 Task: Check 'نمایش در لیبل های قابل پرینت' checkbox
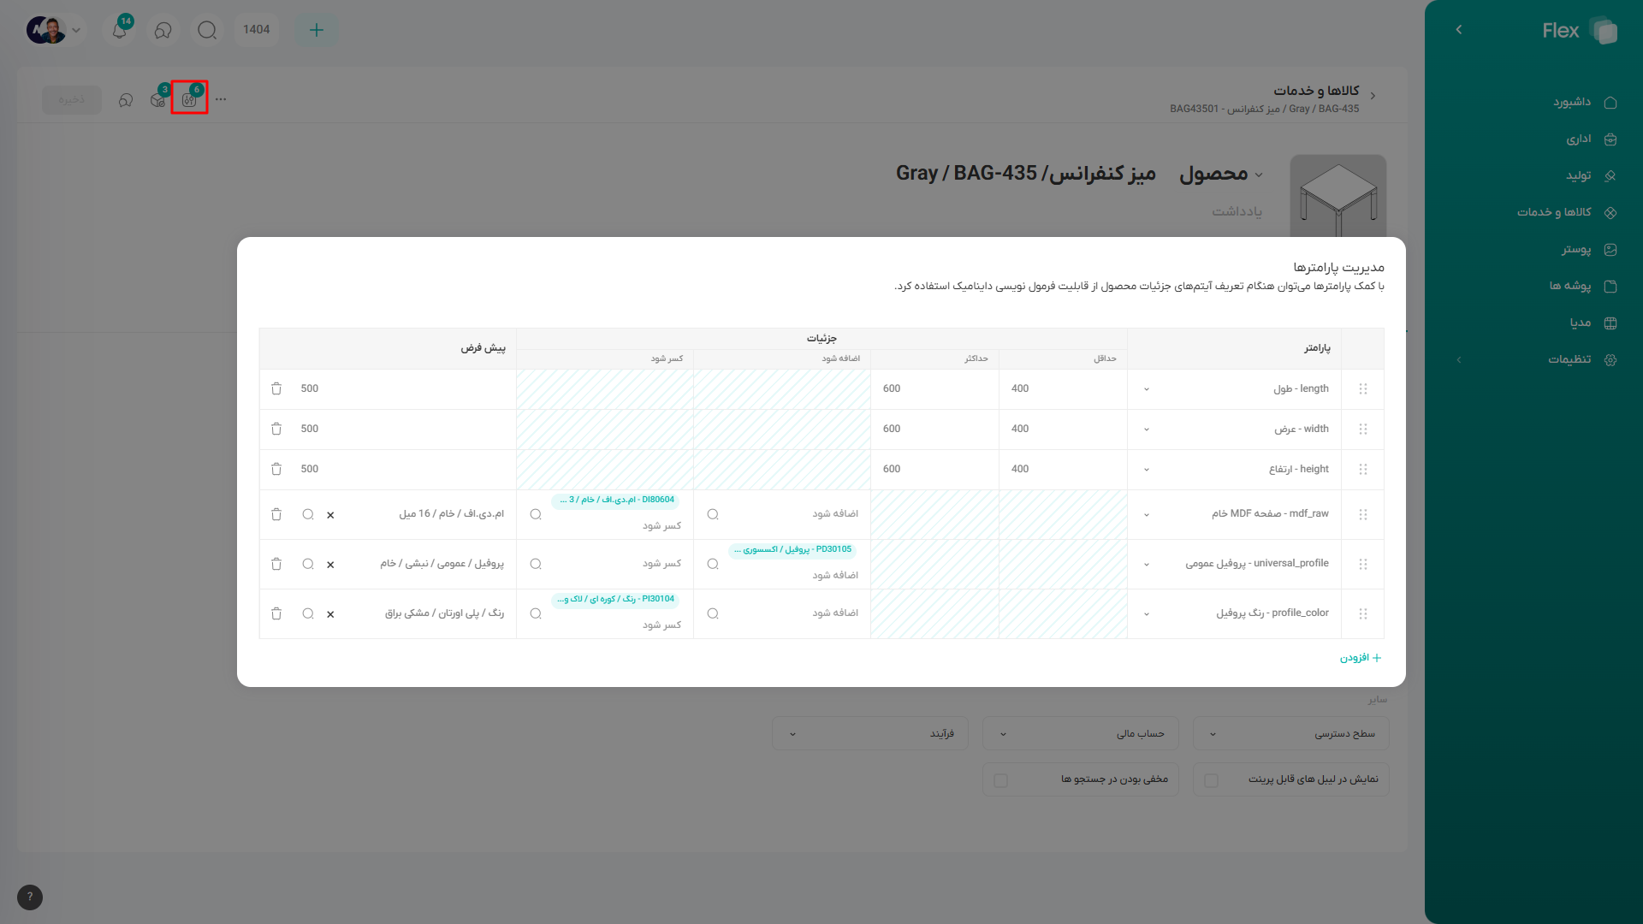coord(1211,780)
